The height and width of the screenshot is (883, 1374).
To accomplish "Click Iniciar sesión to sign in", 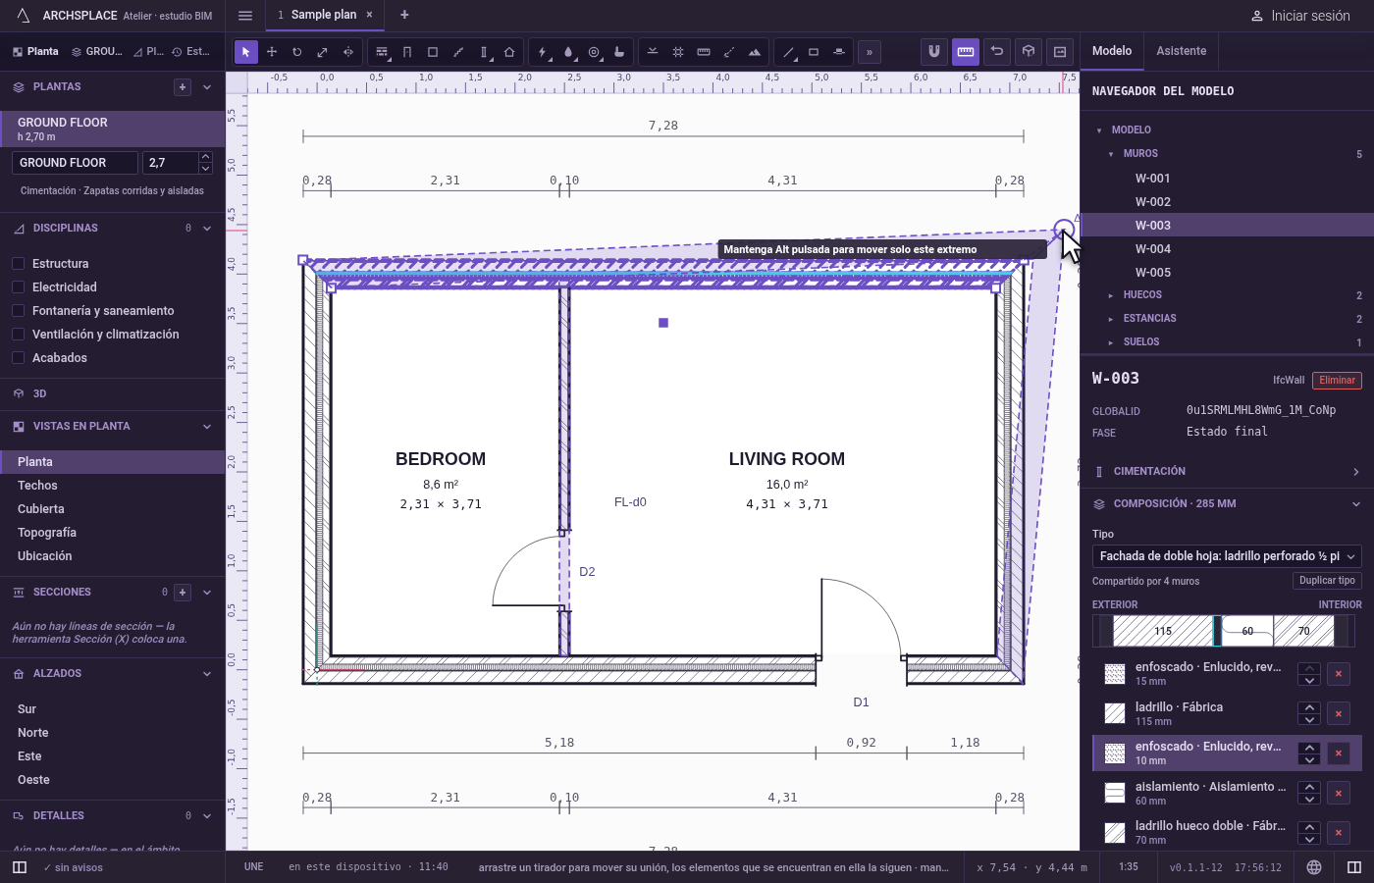I will (x=1298, y=16).
